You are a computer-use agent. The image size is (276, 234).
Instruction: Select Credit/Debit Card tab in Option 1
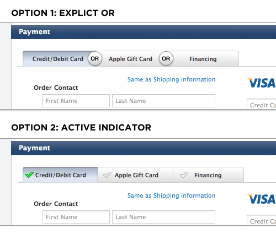58,59
